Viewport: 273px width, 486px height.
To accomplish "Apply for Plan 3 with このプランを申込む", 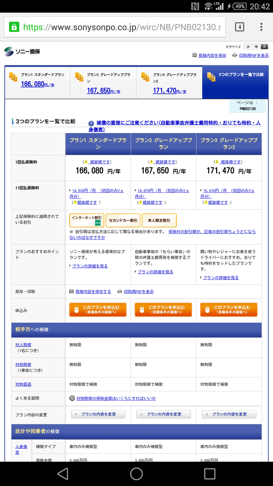I will coord(229,310).
